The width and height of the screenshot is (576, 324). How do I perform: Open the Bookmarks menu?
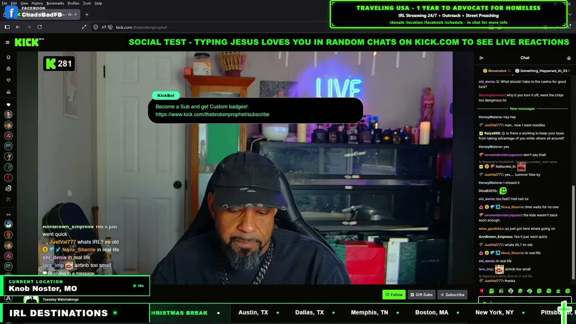coord(55,3)
